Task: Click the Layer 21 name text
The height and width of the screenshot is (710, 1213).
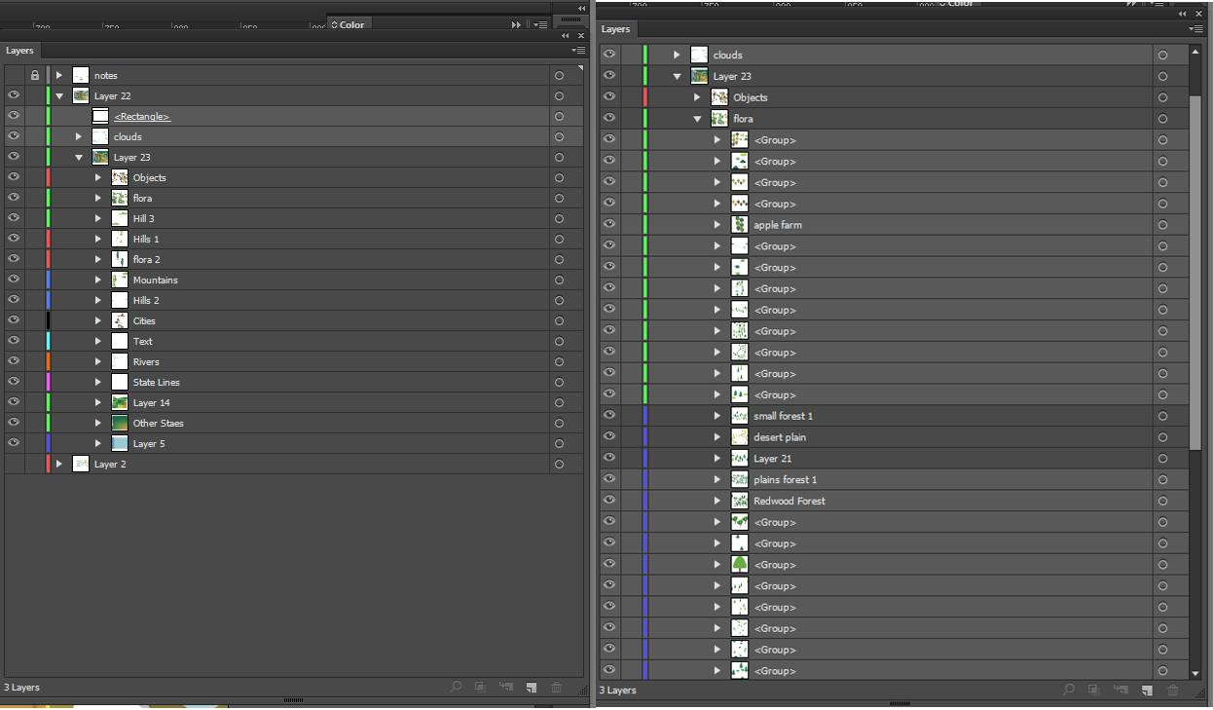Action: pos(772,459)
